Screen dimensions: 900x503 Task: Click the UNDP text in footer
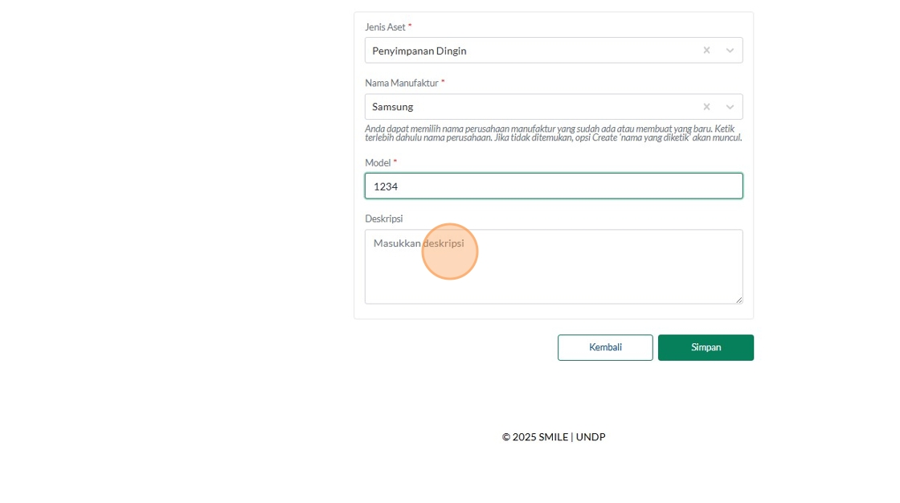point(591,437)
